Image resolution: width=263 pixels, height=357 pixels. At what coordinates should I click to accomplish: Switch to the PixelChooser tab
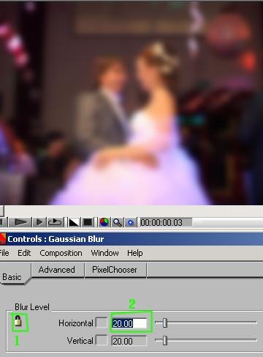115,270
